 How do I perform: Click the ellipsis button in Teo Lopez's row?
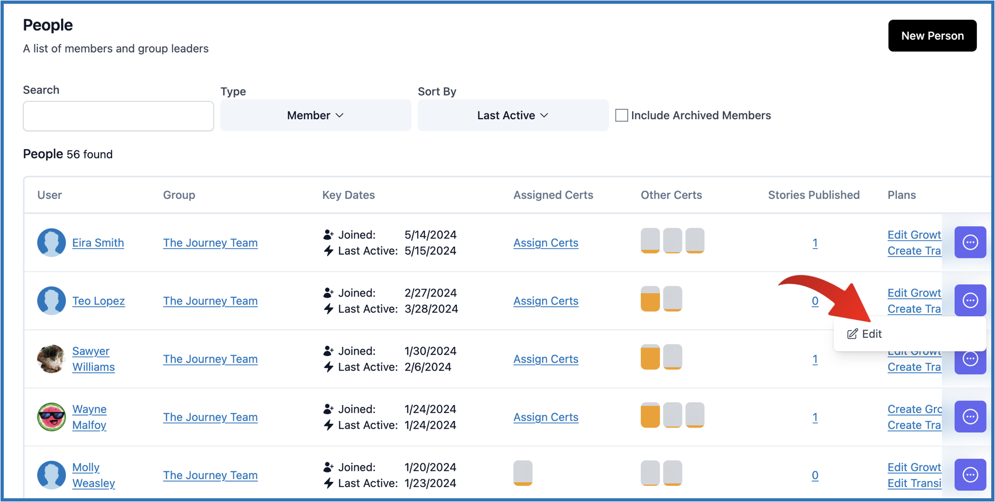tap(970, 300)
